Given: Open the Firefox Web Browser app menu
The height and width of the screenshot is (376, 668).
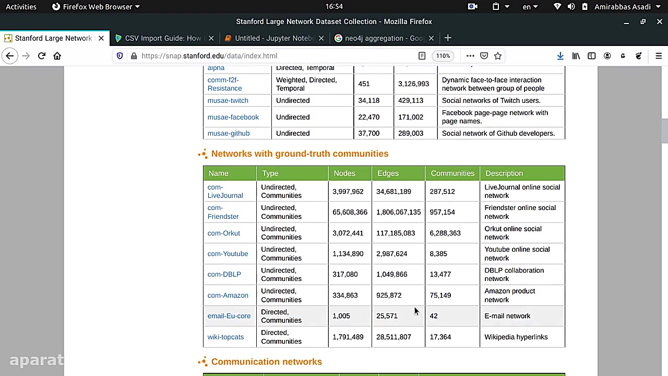Looking at the screenshot, I should pyautogui.click(x=97, y=7).
